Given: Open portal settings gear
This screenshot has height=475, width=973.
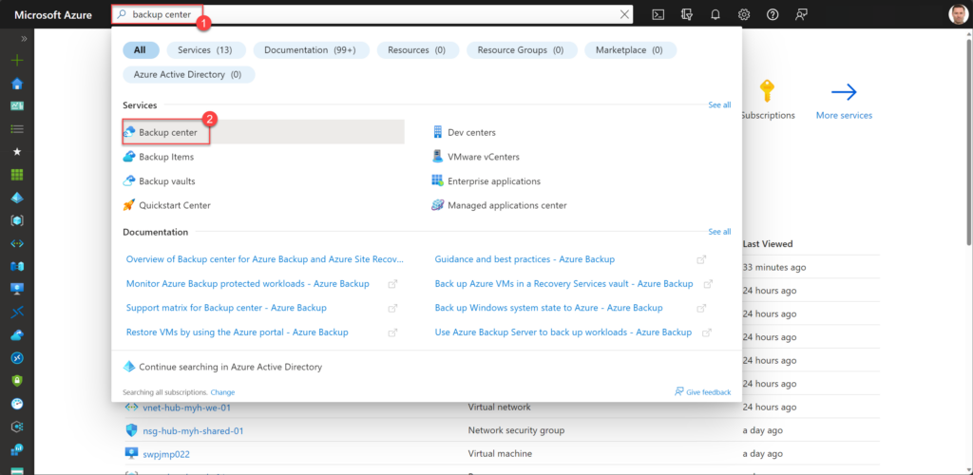Looking at the screenshot, I should pyautogui.click(x=743, y=14).
